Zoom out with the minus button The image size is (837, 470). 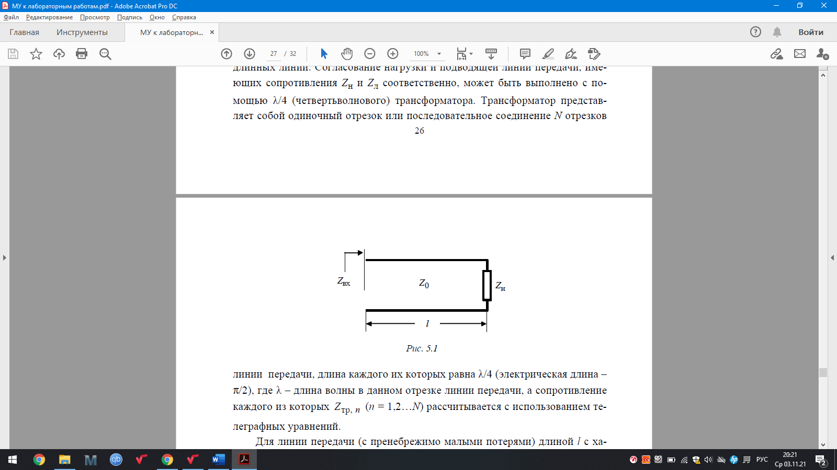(370, 54)
